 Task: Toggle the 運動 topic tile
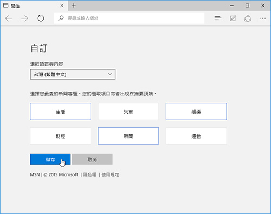pyautogui.click(x=196, y=136)
